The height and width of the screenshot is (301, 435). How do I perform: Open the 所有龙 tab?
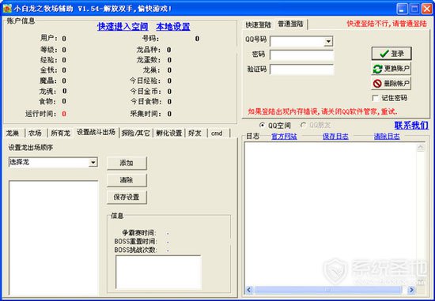[60, 133]
